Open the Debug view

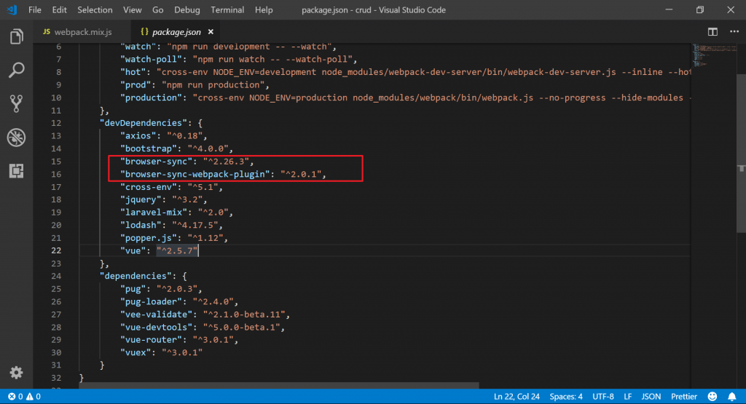coord(16,138)
